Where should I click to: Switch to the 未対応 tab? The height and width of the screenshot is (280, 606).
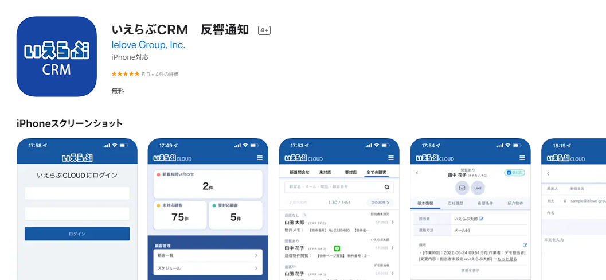326,173
